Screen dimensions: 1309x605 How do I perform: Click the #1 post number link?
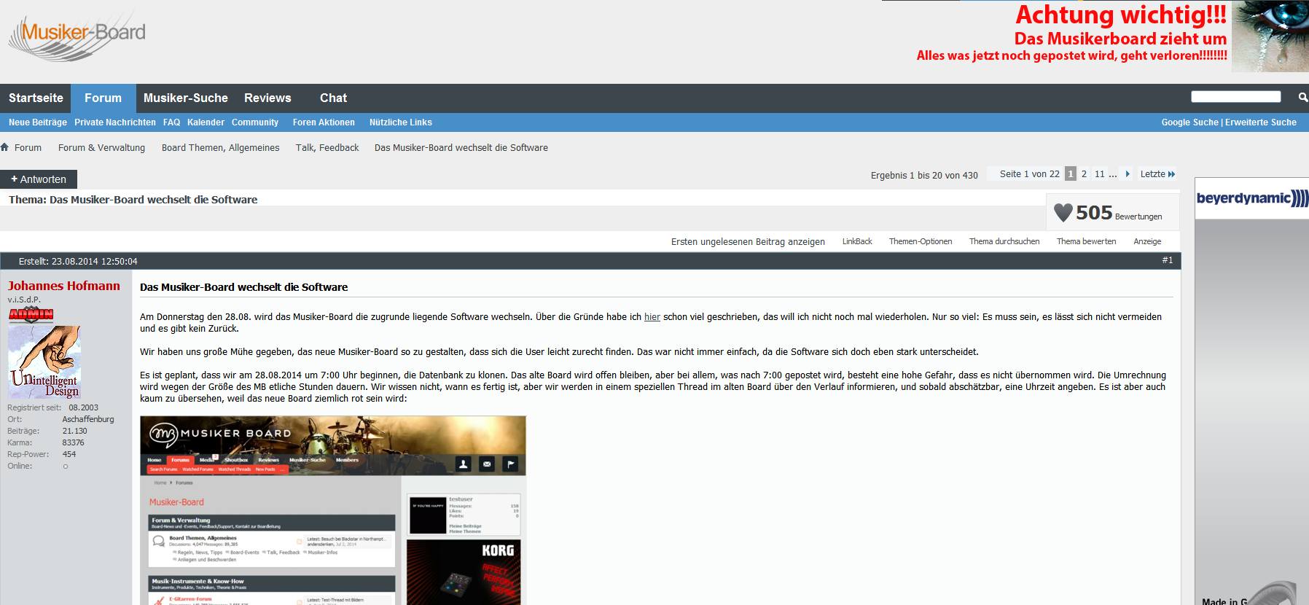[1168, 260]
